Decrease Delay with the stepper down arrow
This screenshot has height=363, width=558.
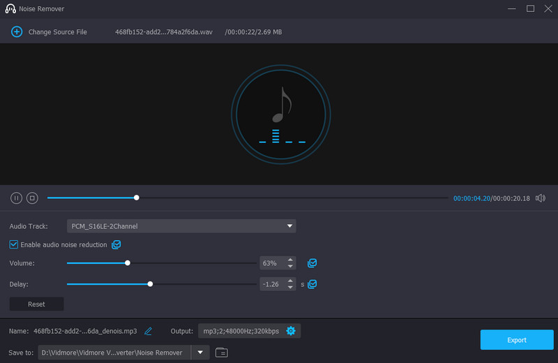(x=290, y=287)
